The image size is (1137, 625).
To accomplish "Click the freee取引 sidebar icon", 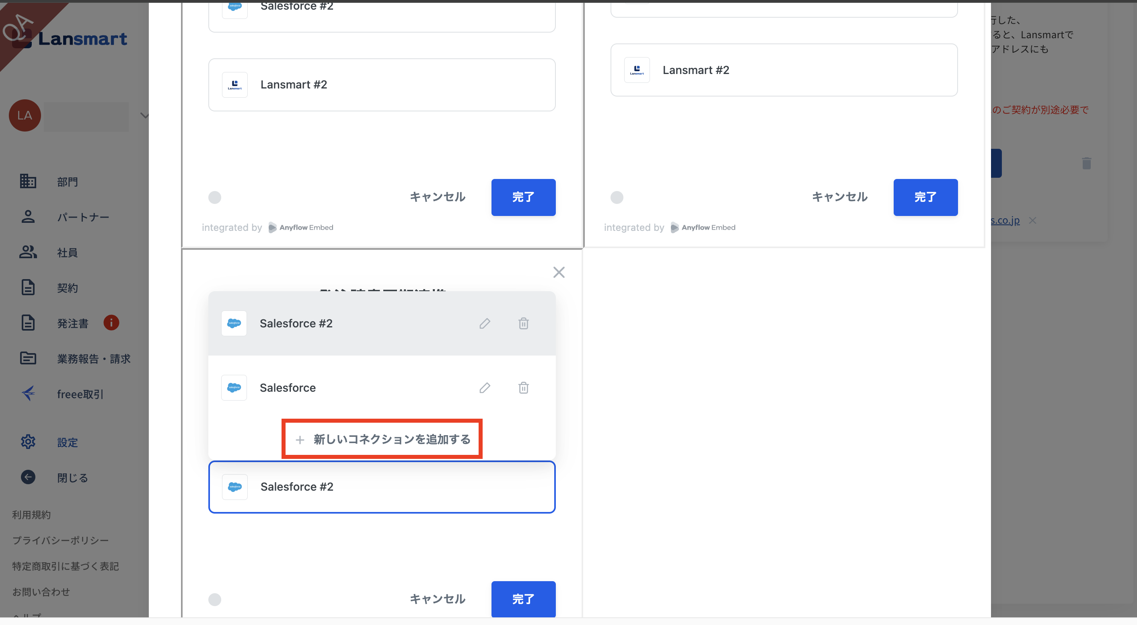I will (28, 394).
